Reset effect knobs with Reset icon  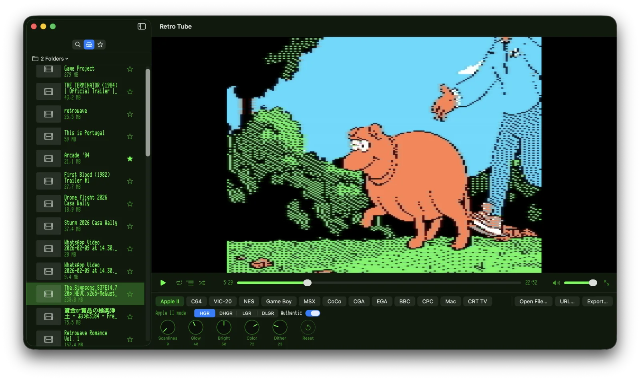point(308,328)
